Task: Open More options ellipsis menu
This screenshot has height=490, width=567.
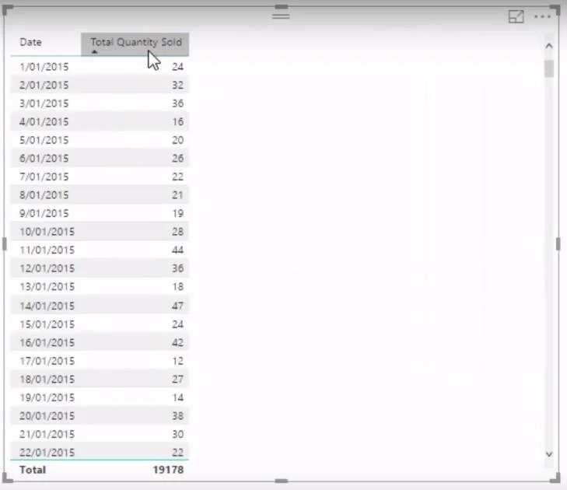Action: [x=542, y=16]
